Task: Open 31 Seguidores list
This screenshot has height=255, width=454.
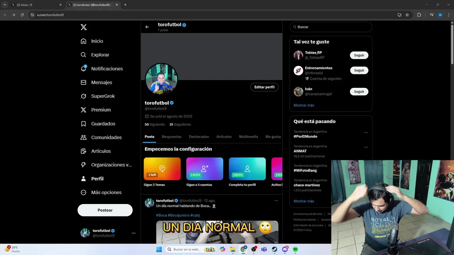Action: (x=180, y=124)
